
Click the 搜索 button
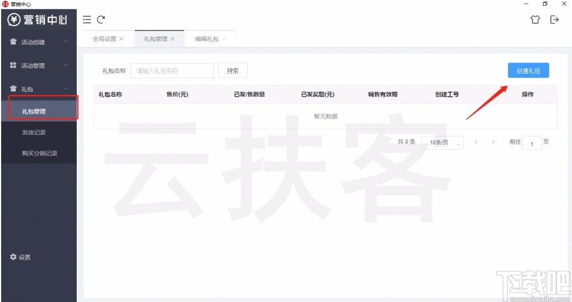232,70
